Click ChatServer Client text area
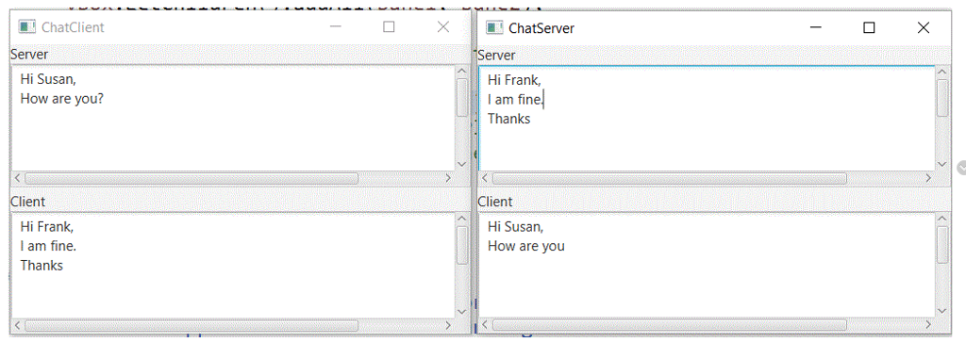Screen dimensions: 966x342 tap(708, 265)
